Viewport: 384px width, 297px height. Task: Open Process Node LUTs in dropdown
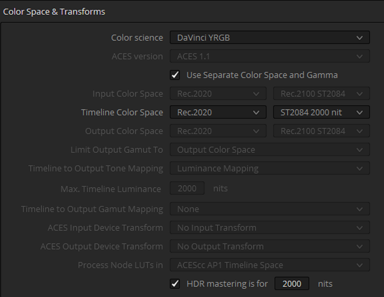[x=270, y=265]
